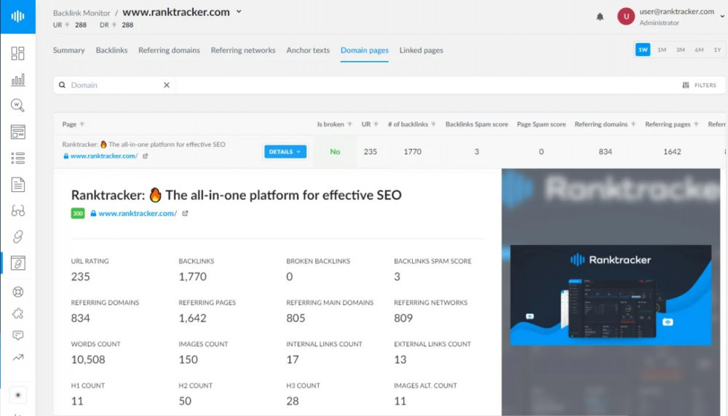Toggle the light/dark theme sun icon
728x416 pixels.
pos(17,395)
